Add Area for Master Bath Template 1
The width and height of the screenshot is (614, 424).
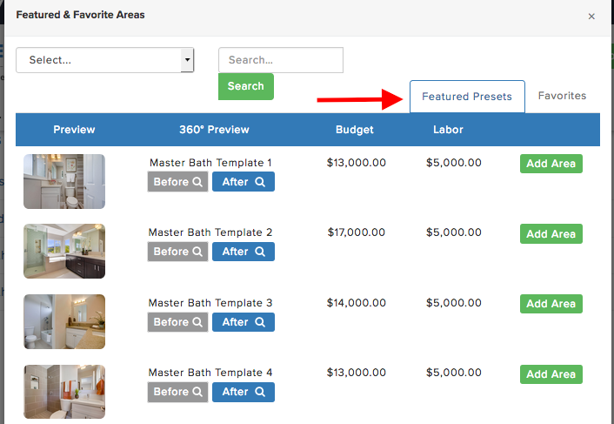tap(551, 164)
